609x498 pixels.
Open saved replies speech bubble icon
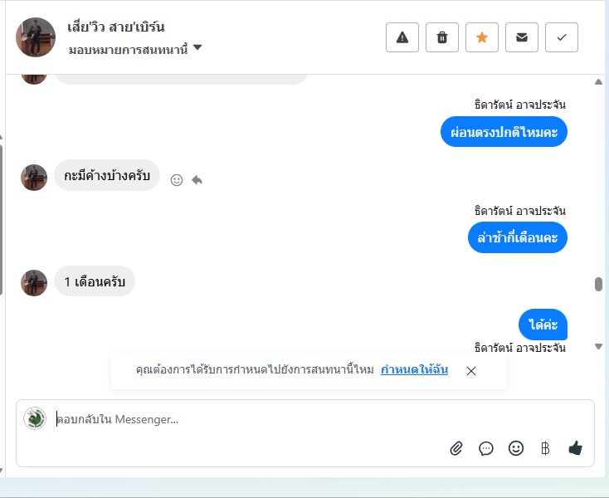[486, 448]
